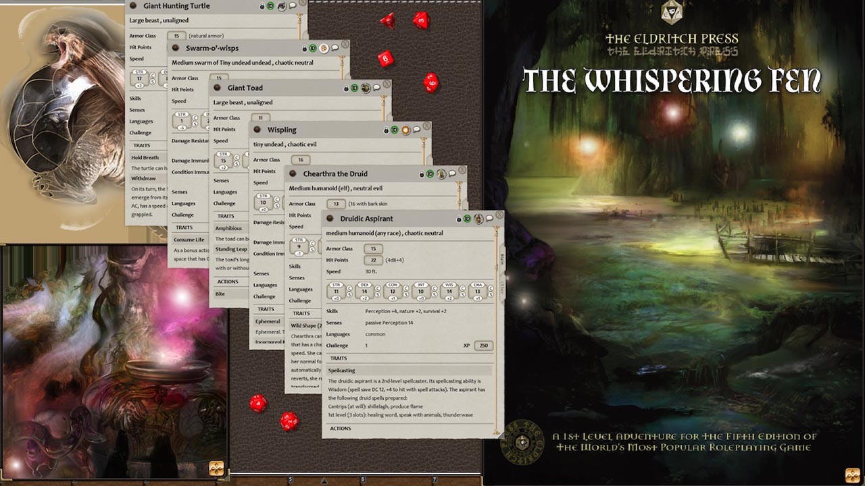Click the Druidic Aspirant scrollbar rod
This screenshot has width=865, height=486.
click(497, 331)
